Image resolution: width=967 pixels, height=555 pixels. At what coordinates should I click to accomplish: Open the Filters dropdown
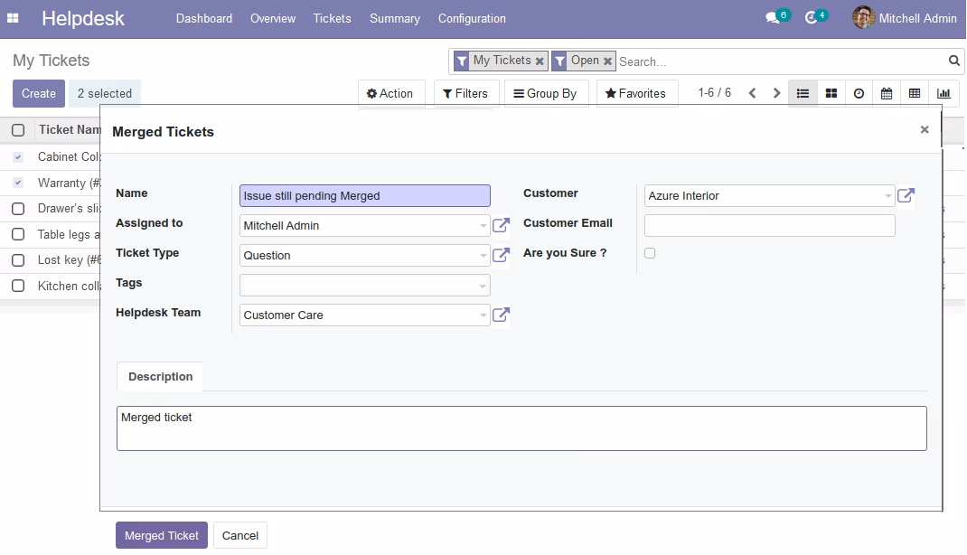465,93
